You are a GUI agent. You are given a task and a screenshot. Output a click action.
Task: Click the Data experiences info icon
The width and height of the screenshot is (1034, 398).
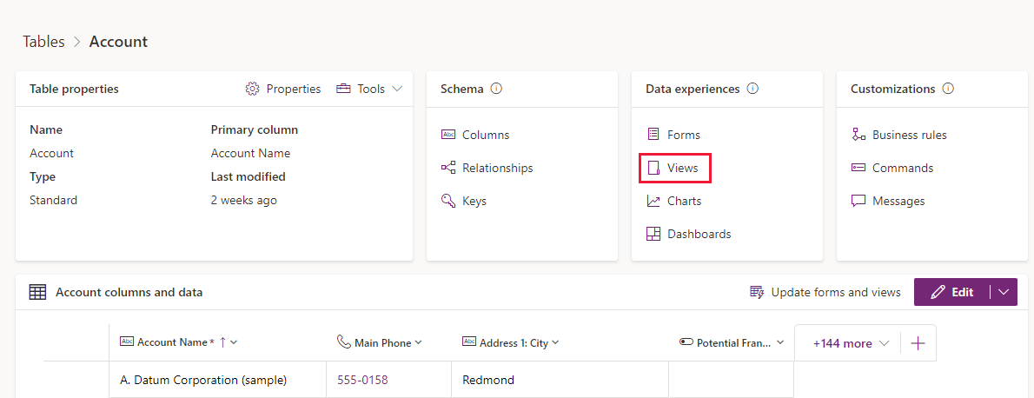coord(752,89)
